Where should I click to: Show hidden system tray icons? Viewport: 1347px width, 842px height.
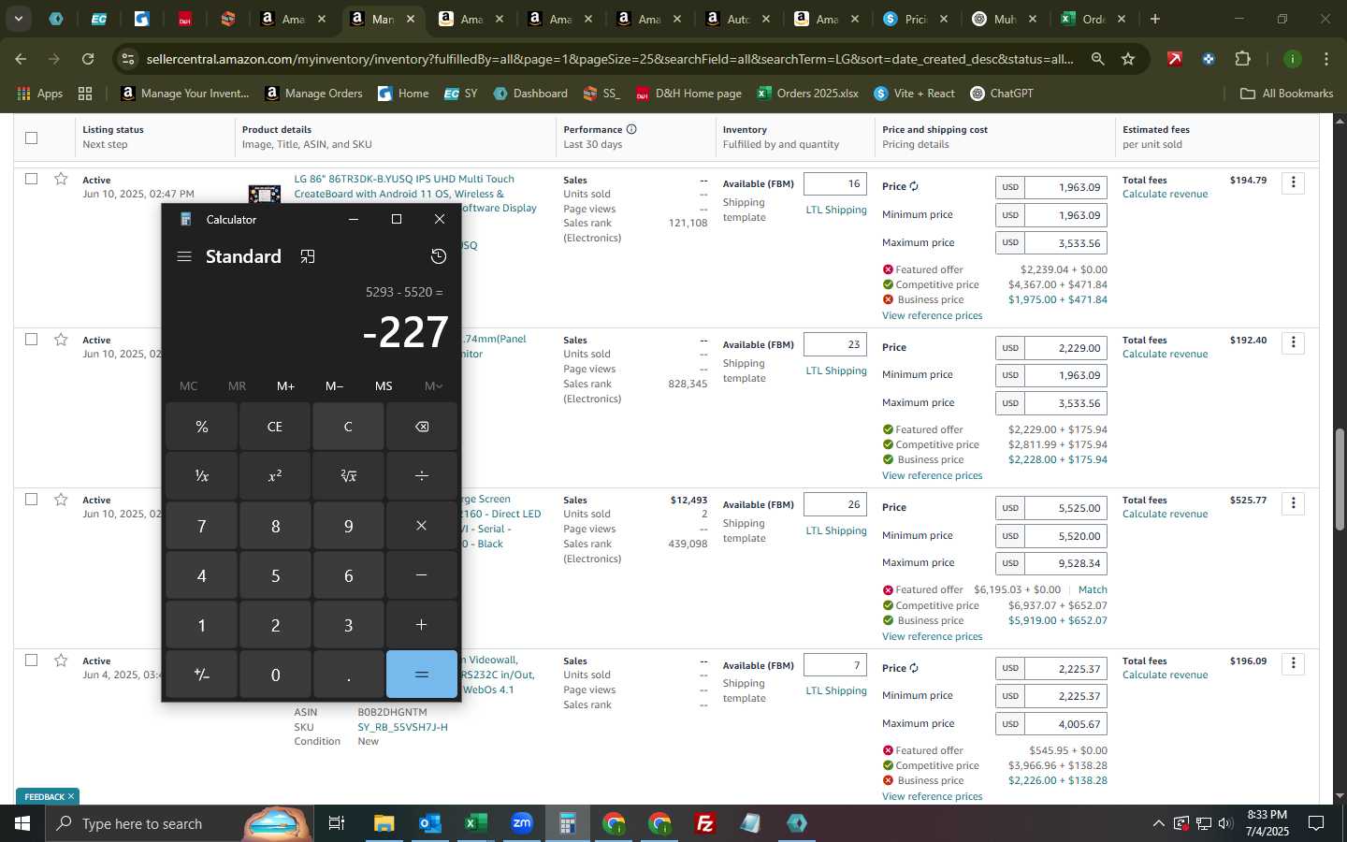[x=1158, y=823]
